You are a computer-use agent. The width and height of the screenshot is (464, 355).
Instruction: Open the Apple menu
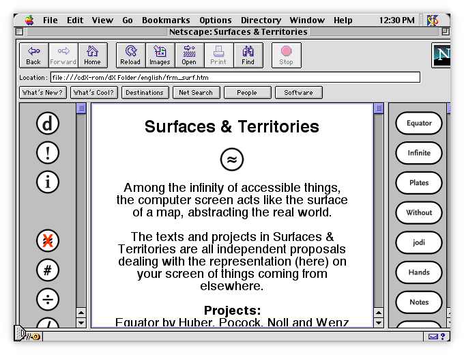click(29, 20)
